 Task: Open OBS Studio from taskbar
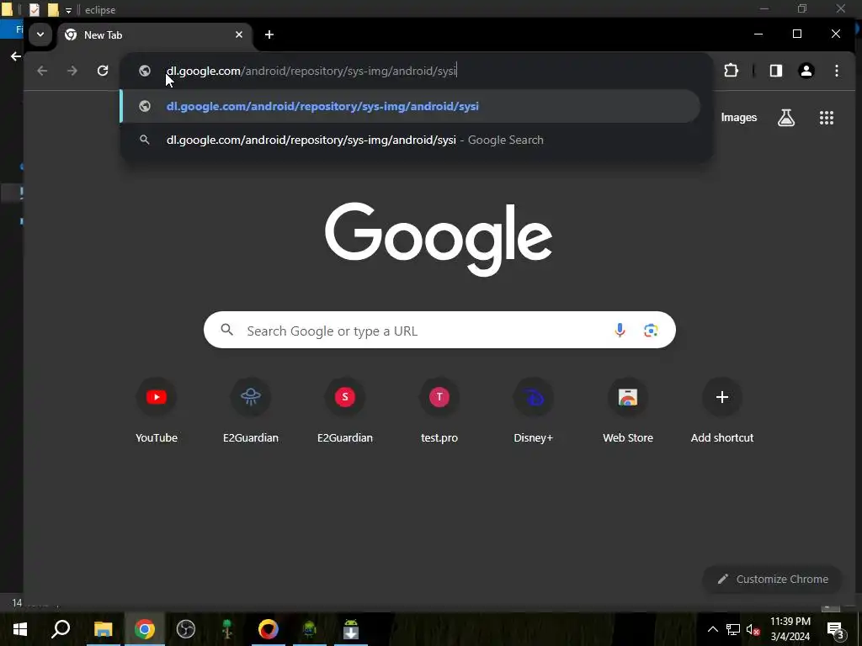pos(186,629)
